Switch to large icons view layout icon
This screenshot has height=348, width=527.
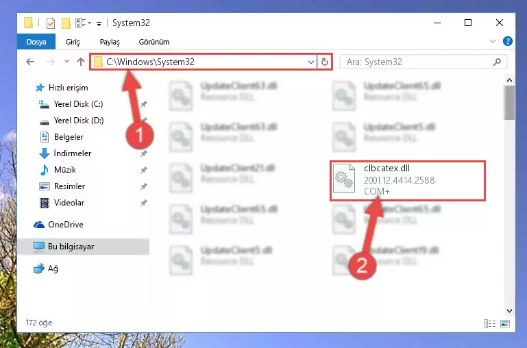tap(505, 323)
